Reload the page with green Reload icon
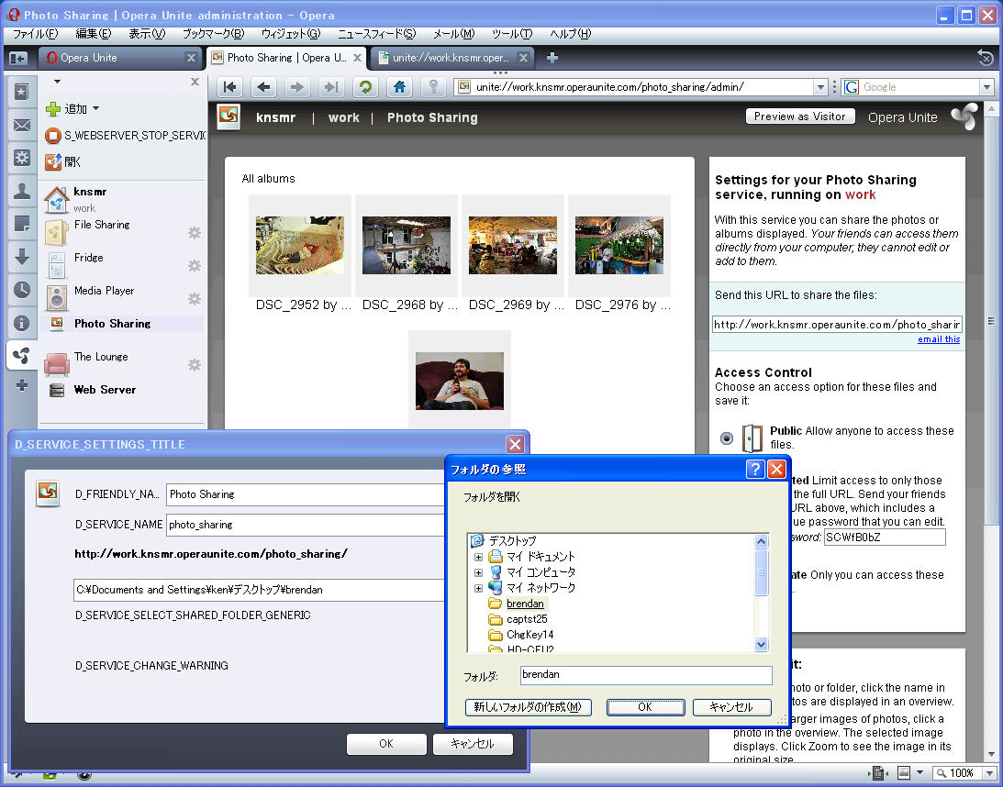Image resolution: width=1003 pixels, height=787 pixels. coord(365,87)
